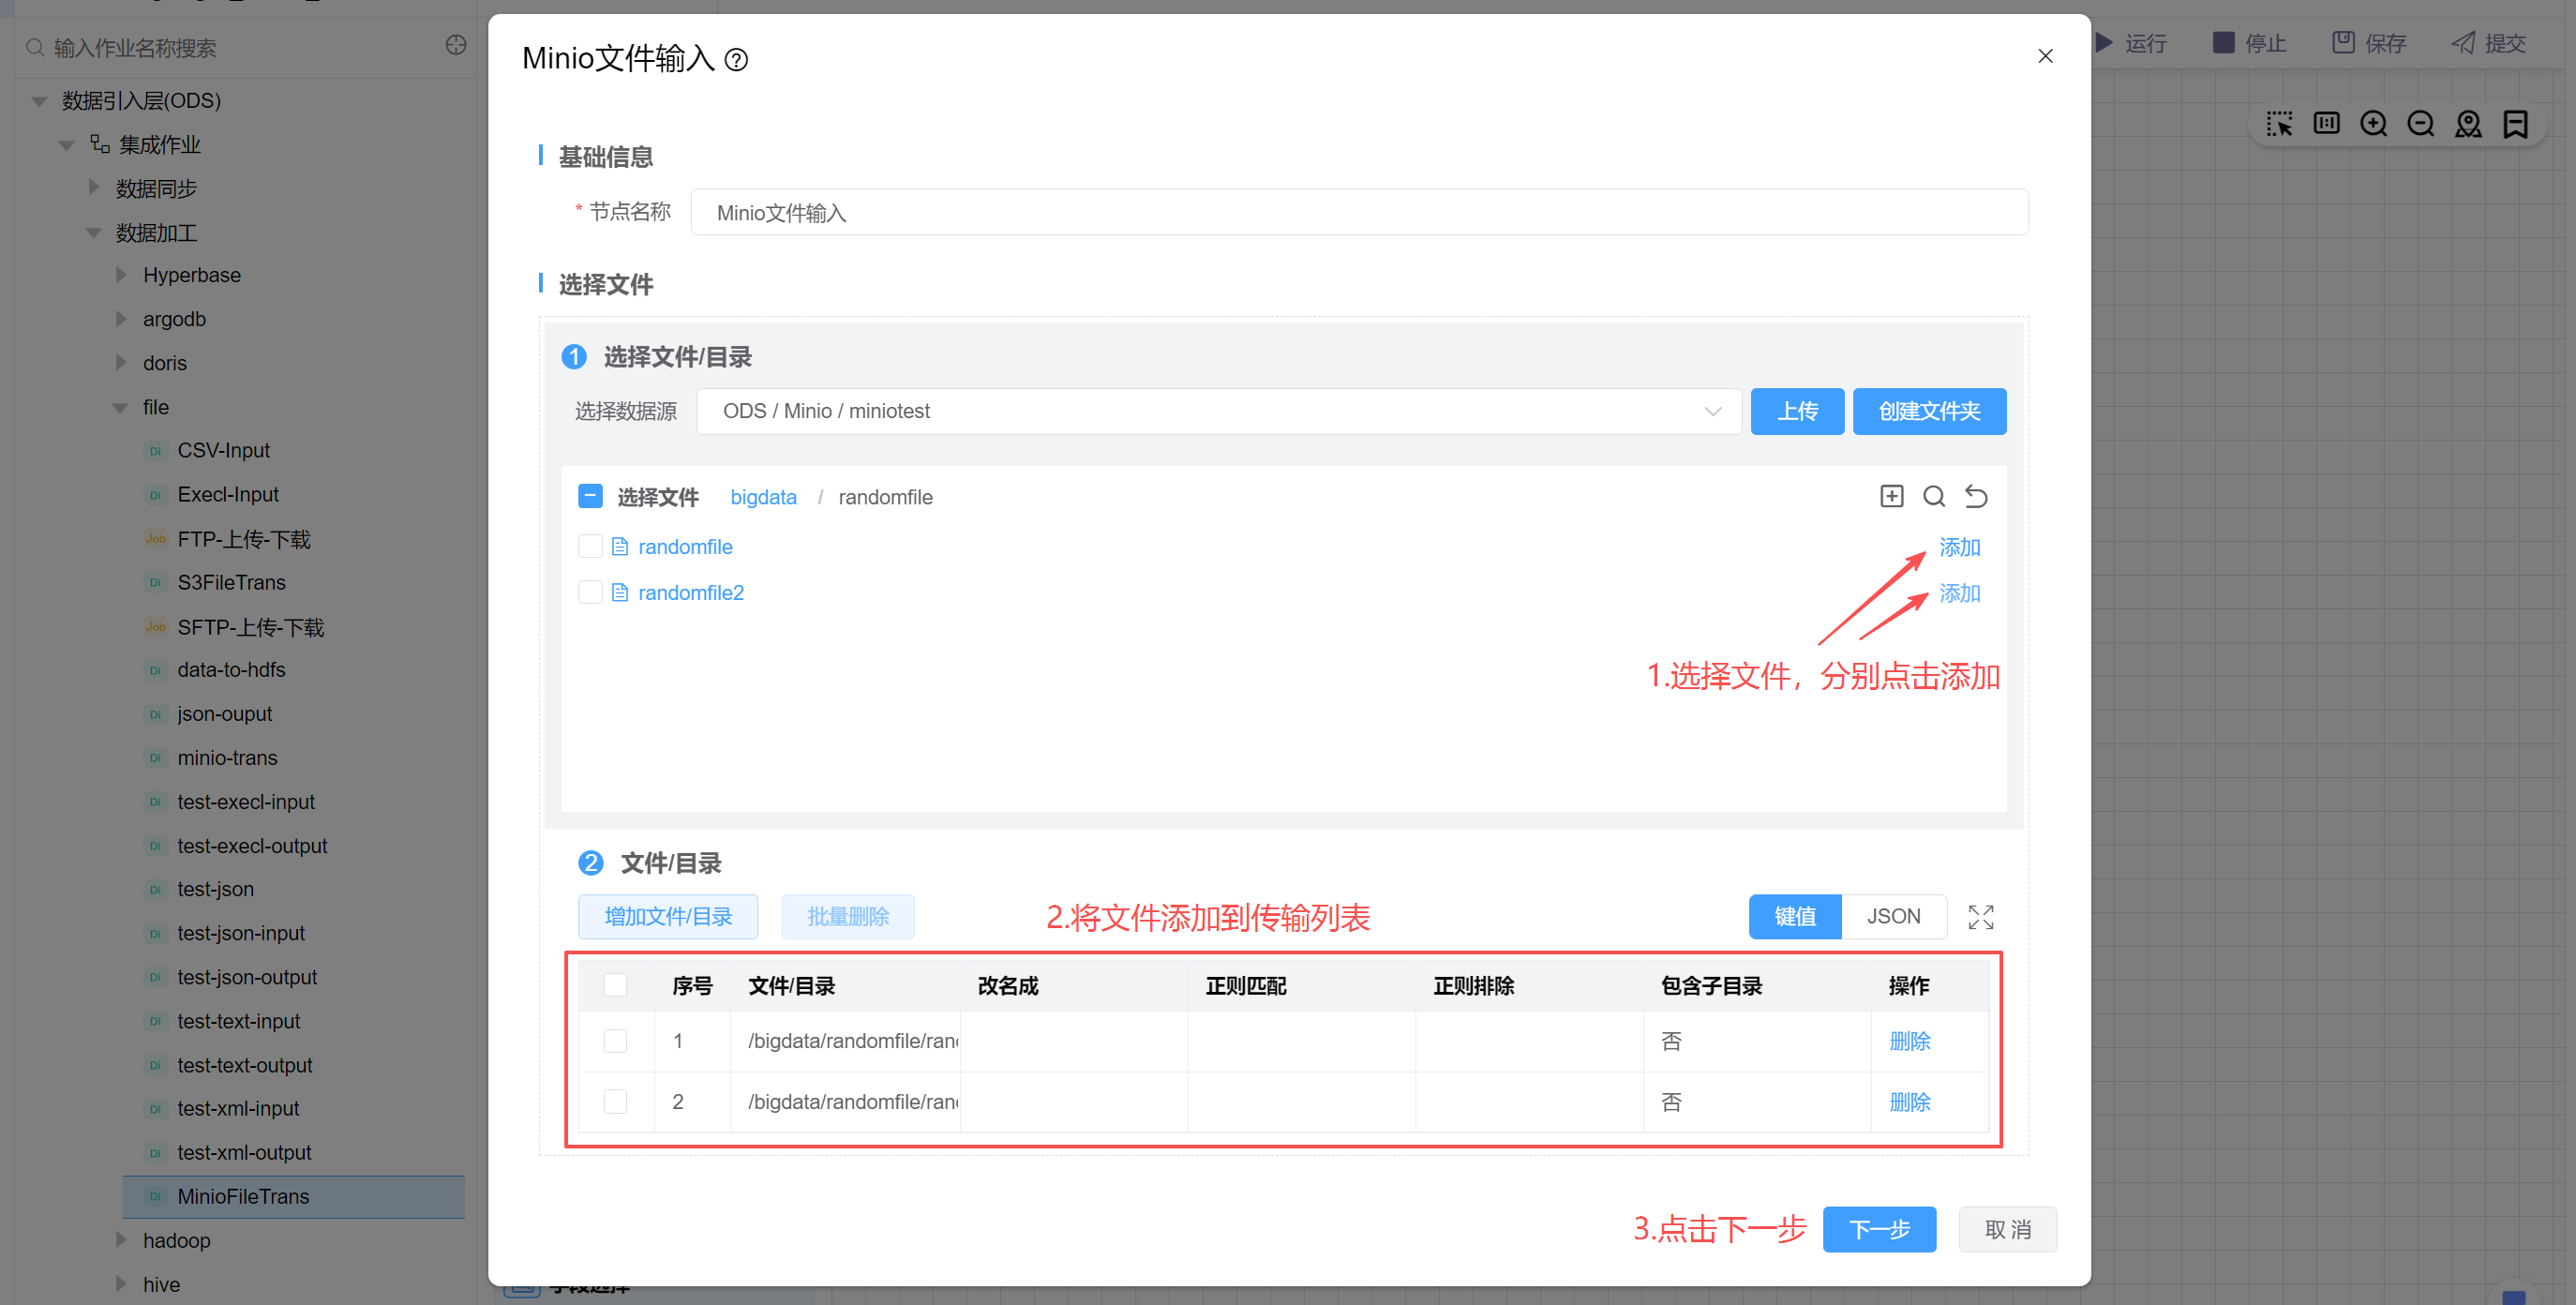
Task: Click the add job icon next to search
Action: 456,45
